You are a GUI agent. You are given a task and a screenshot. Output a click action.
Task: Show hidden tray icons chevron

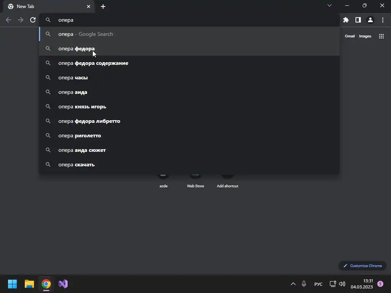coord(293,284)
